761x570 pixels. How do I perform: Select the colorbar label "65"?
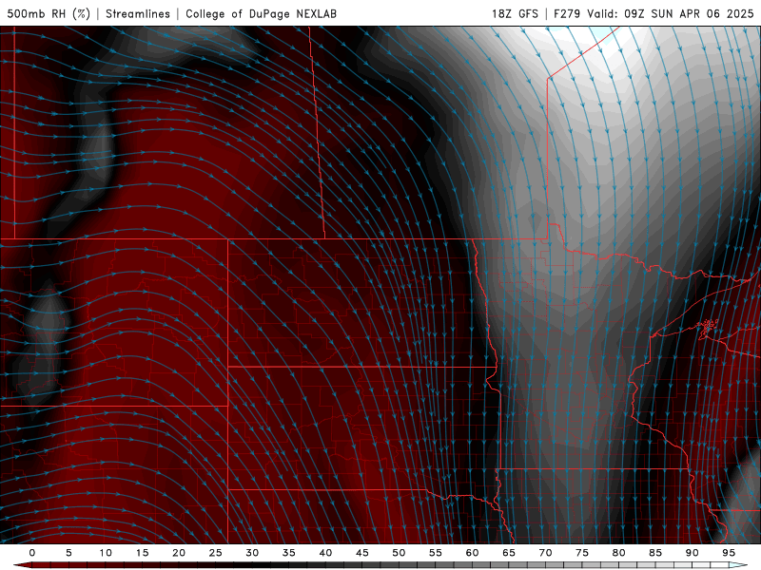coord(509,553)
